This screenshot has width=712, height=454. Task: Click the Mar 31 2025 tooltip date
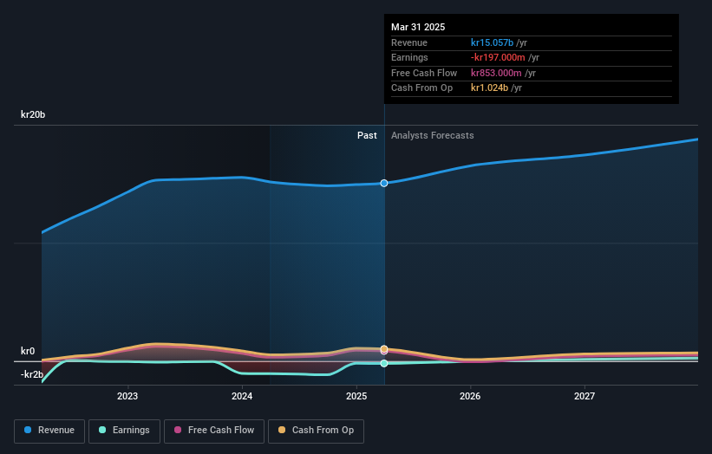tap(418, 27)
